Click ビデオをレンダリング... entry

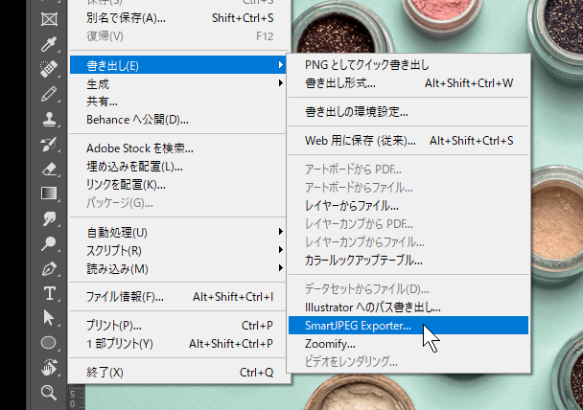pyautogui.click(x=408, y=361)
